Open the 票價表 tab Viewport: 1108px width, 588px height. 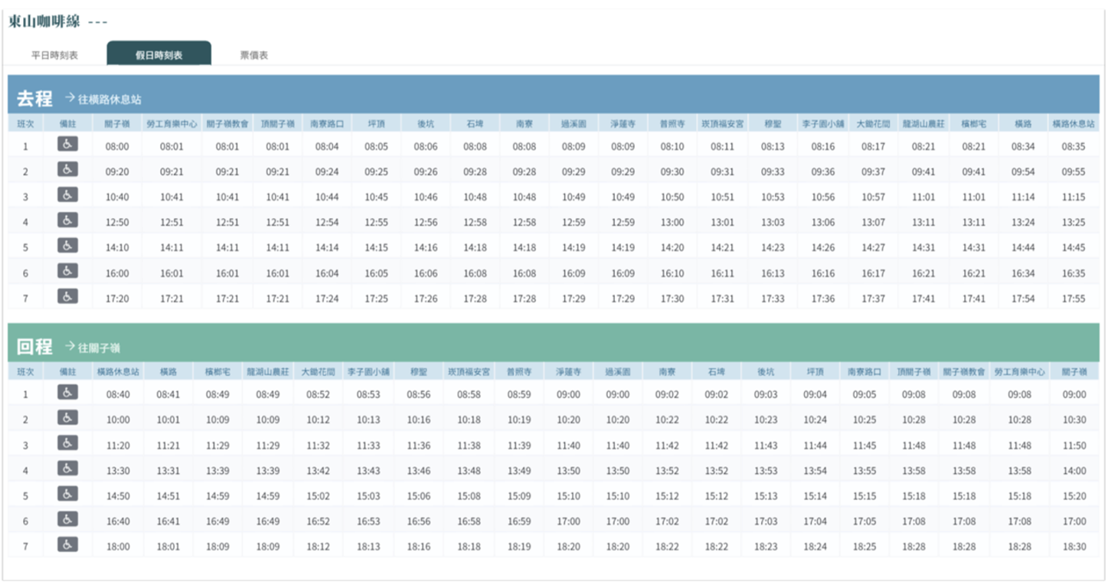(x=253, y=55)
